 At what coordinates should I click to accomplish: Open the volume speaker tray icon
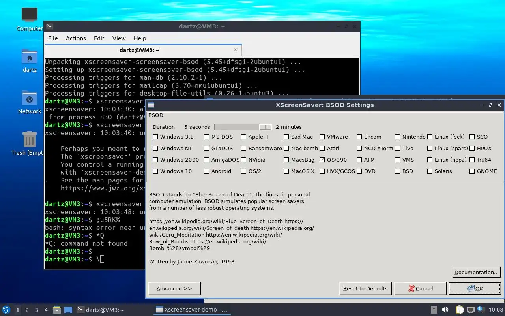(x=445, y=310)
